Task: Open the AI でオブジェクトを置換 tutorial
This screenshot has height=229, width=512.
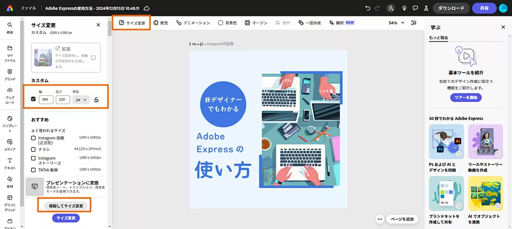Action: pos(485,200)
